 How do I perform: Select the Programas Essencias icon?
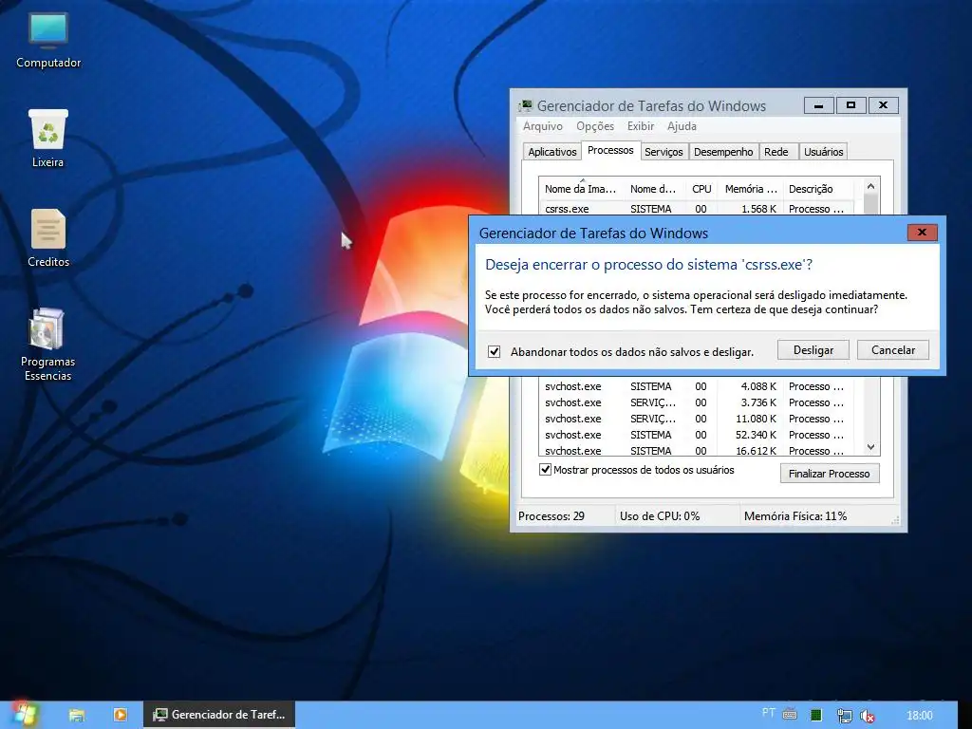coord(47,345)
